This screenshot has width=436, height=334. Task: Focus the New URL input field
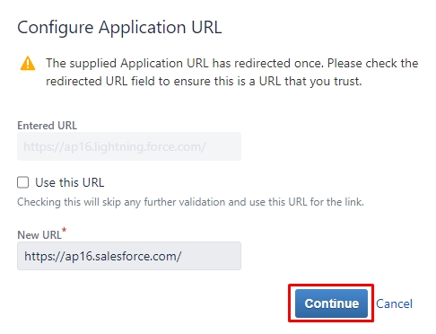point(129,256)
